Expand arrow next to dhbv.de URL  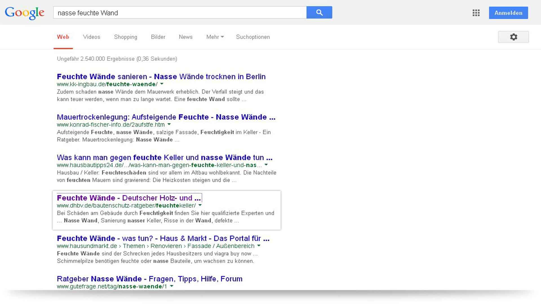[x=200, y=205]
